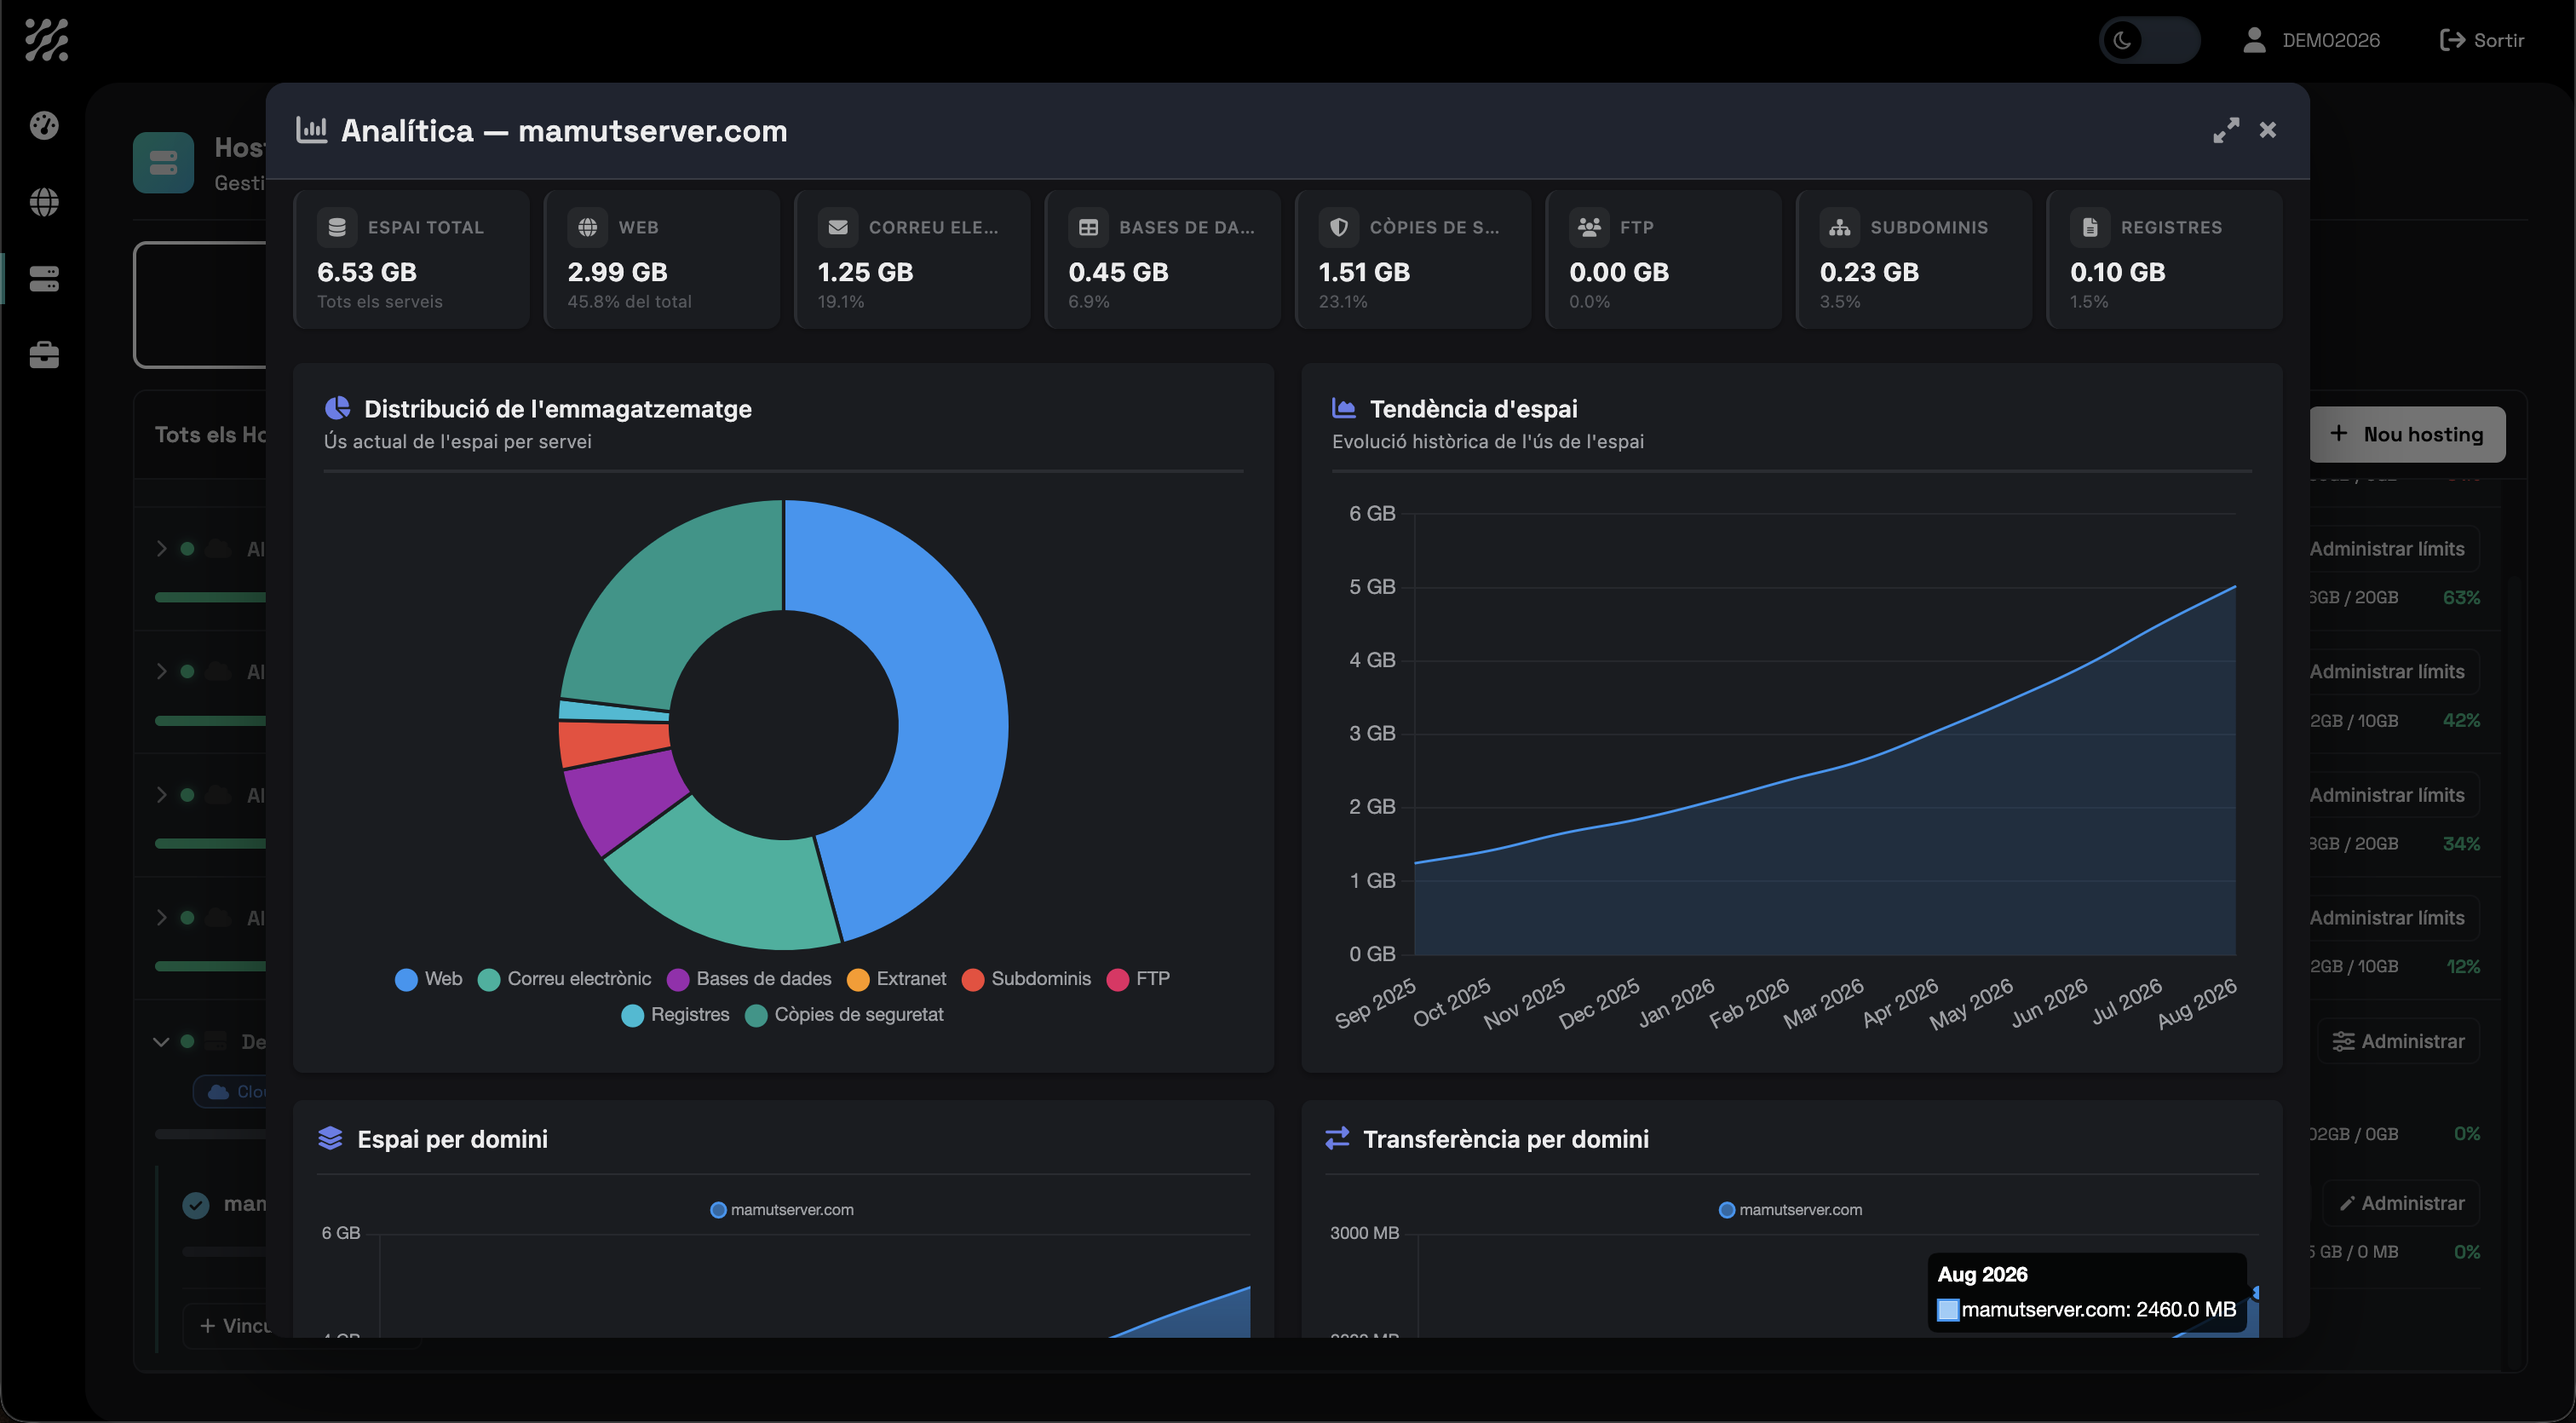Click the users icon on FTP card
2576x1423 pixels.
coord(1590,227)
